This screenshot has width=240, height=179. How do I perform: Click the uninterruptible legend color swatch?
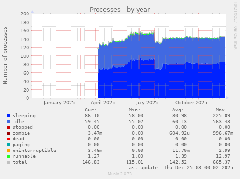point(8,151)
